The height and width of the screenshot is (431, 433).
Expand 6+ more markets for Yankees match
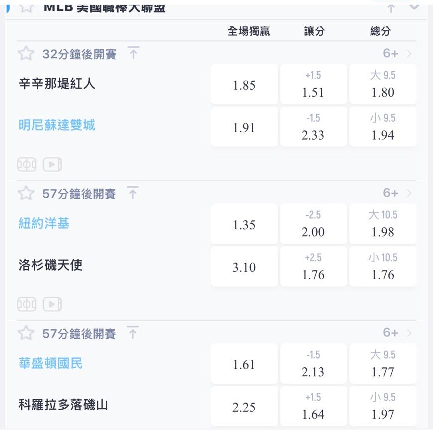[x=397, y=193]
